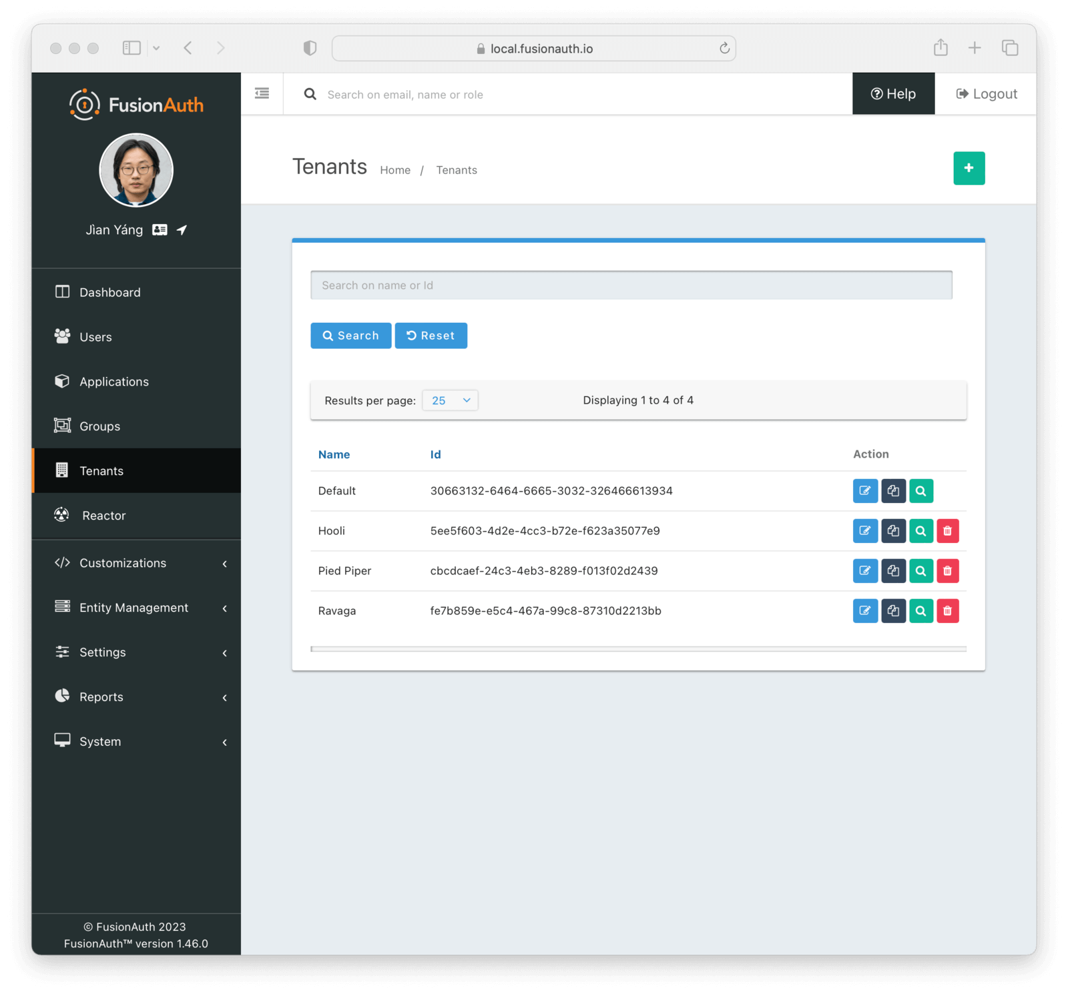The height and width of the screenshot is (994, 1068).
Task: Open a new Safari tab
Action: click(975, 47)
